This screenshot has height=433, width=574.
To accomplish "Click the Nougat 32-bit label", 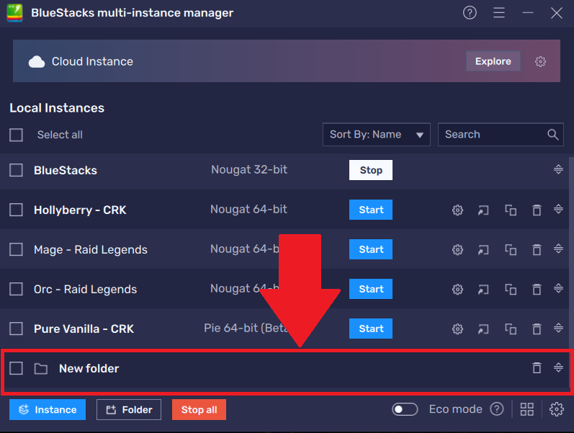I will (x=249, y=169).
